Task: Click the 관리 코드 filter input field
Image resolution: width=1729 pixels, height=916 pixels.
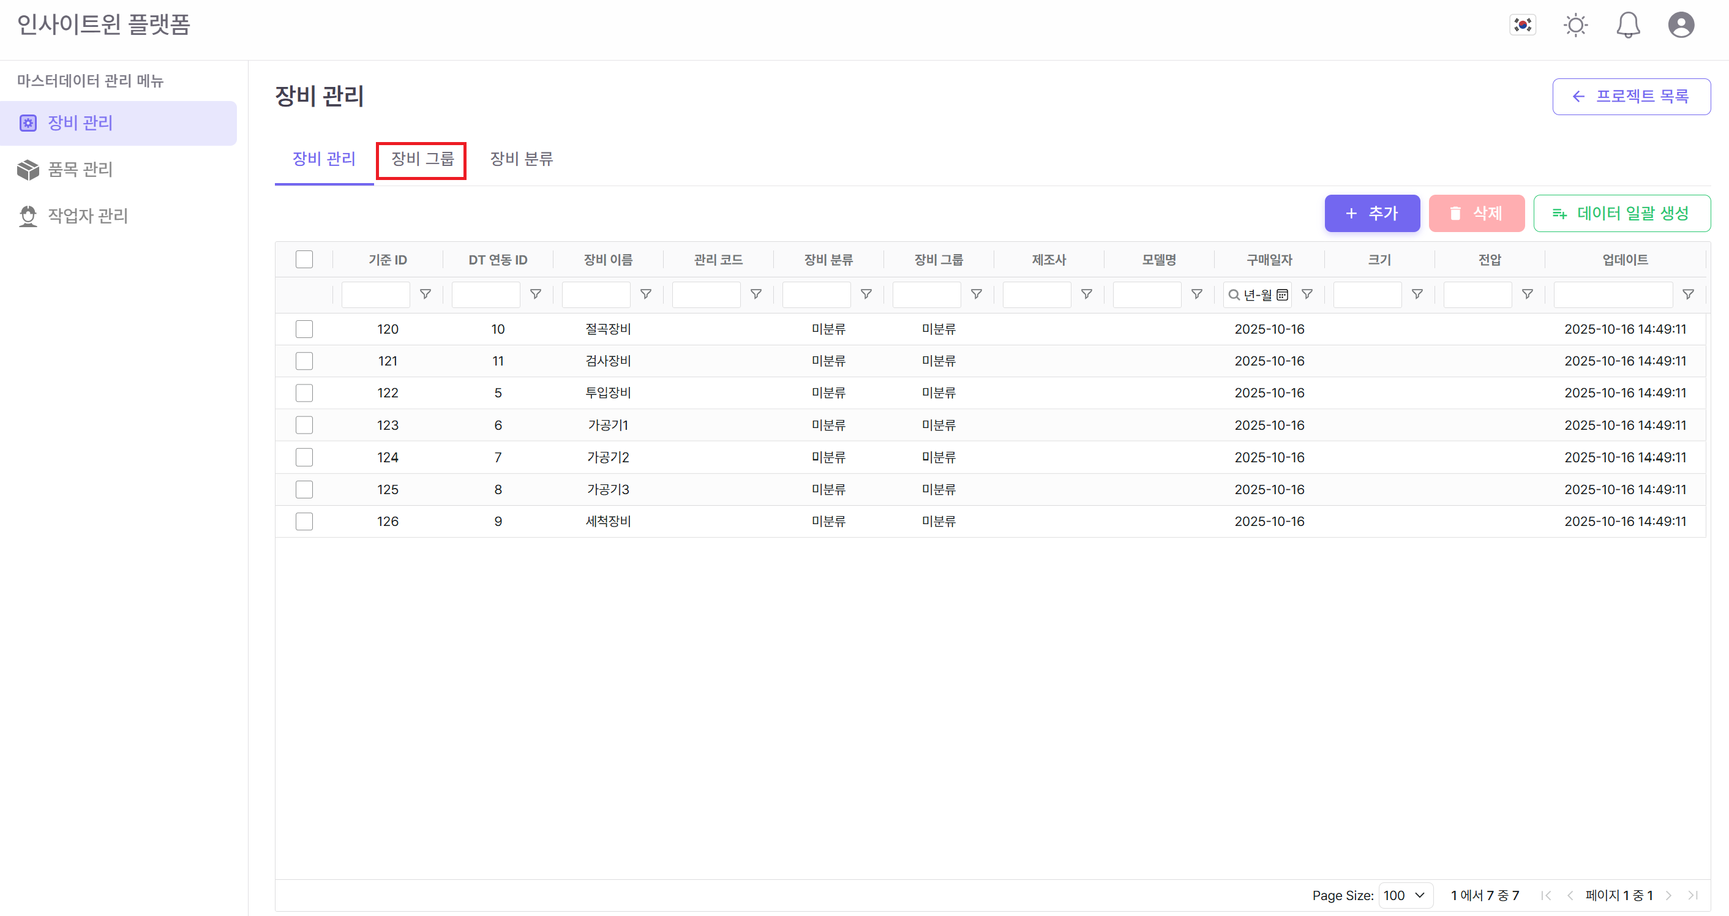Action: pos(705,295)
